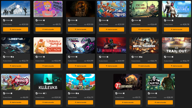Image resolution: width=192 pixels, height=108 pixels.
Task: Open Product Details for Cartel Tycoon
Action: [152, 97]
